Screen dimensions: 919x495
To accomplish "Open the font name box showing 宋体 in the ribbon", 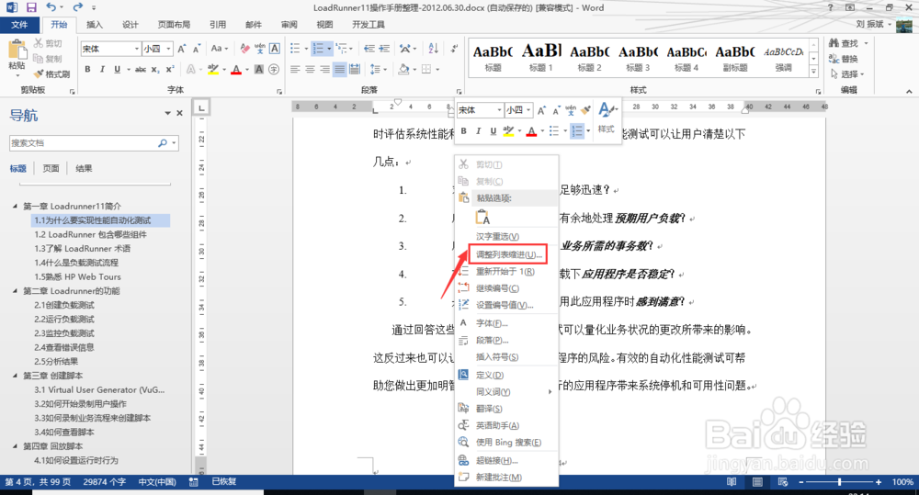I will 110,49.
